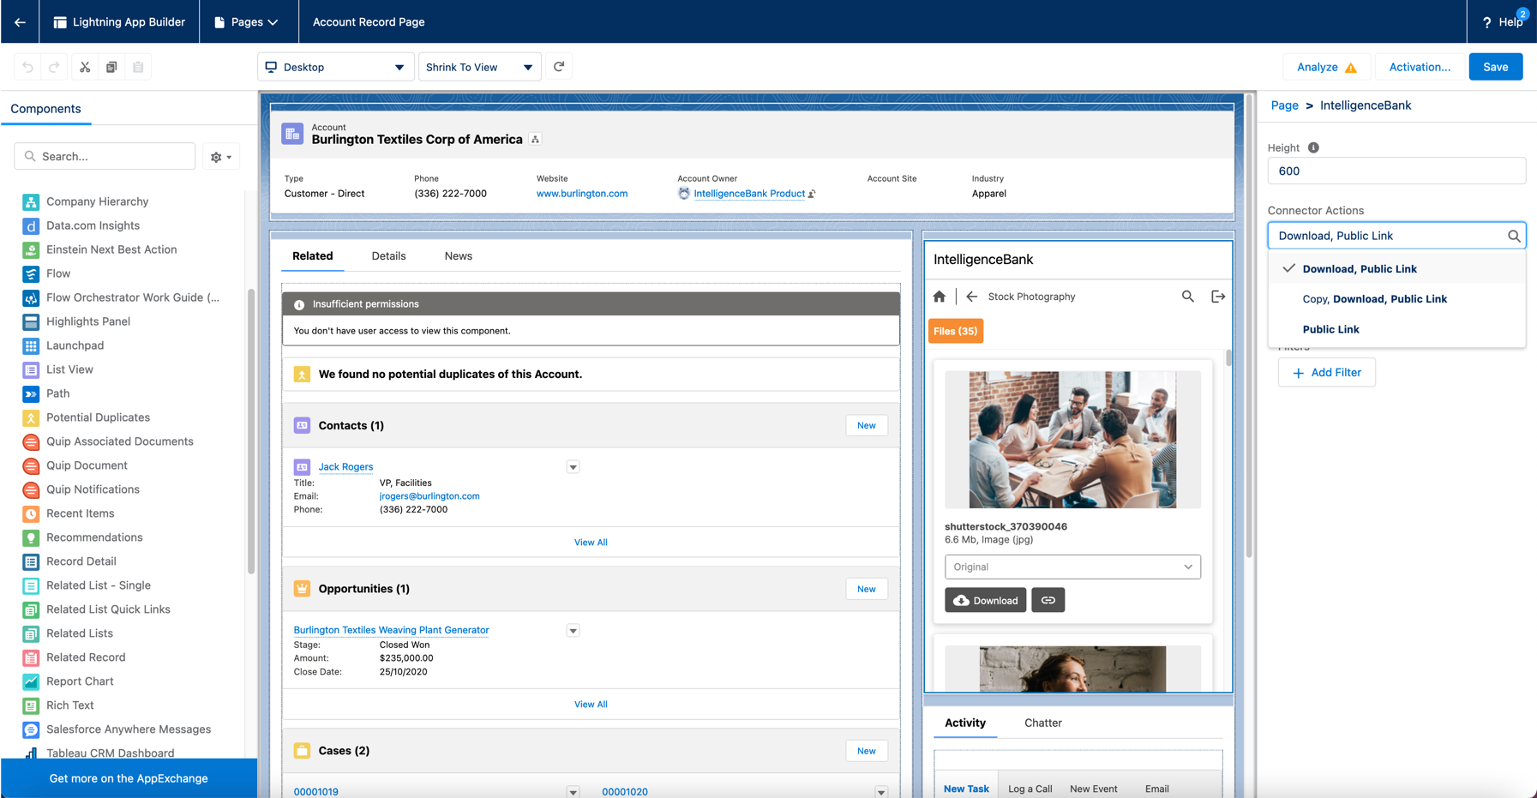Click the Save button
Viewport: 1537px width, 798px height.
pyautogui.click(x=1495, y=67)
